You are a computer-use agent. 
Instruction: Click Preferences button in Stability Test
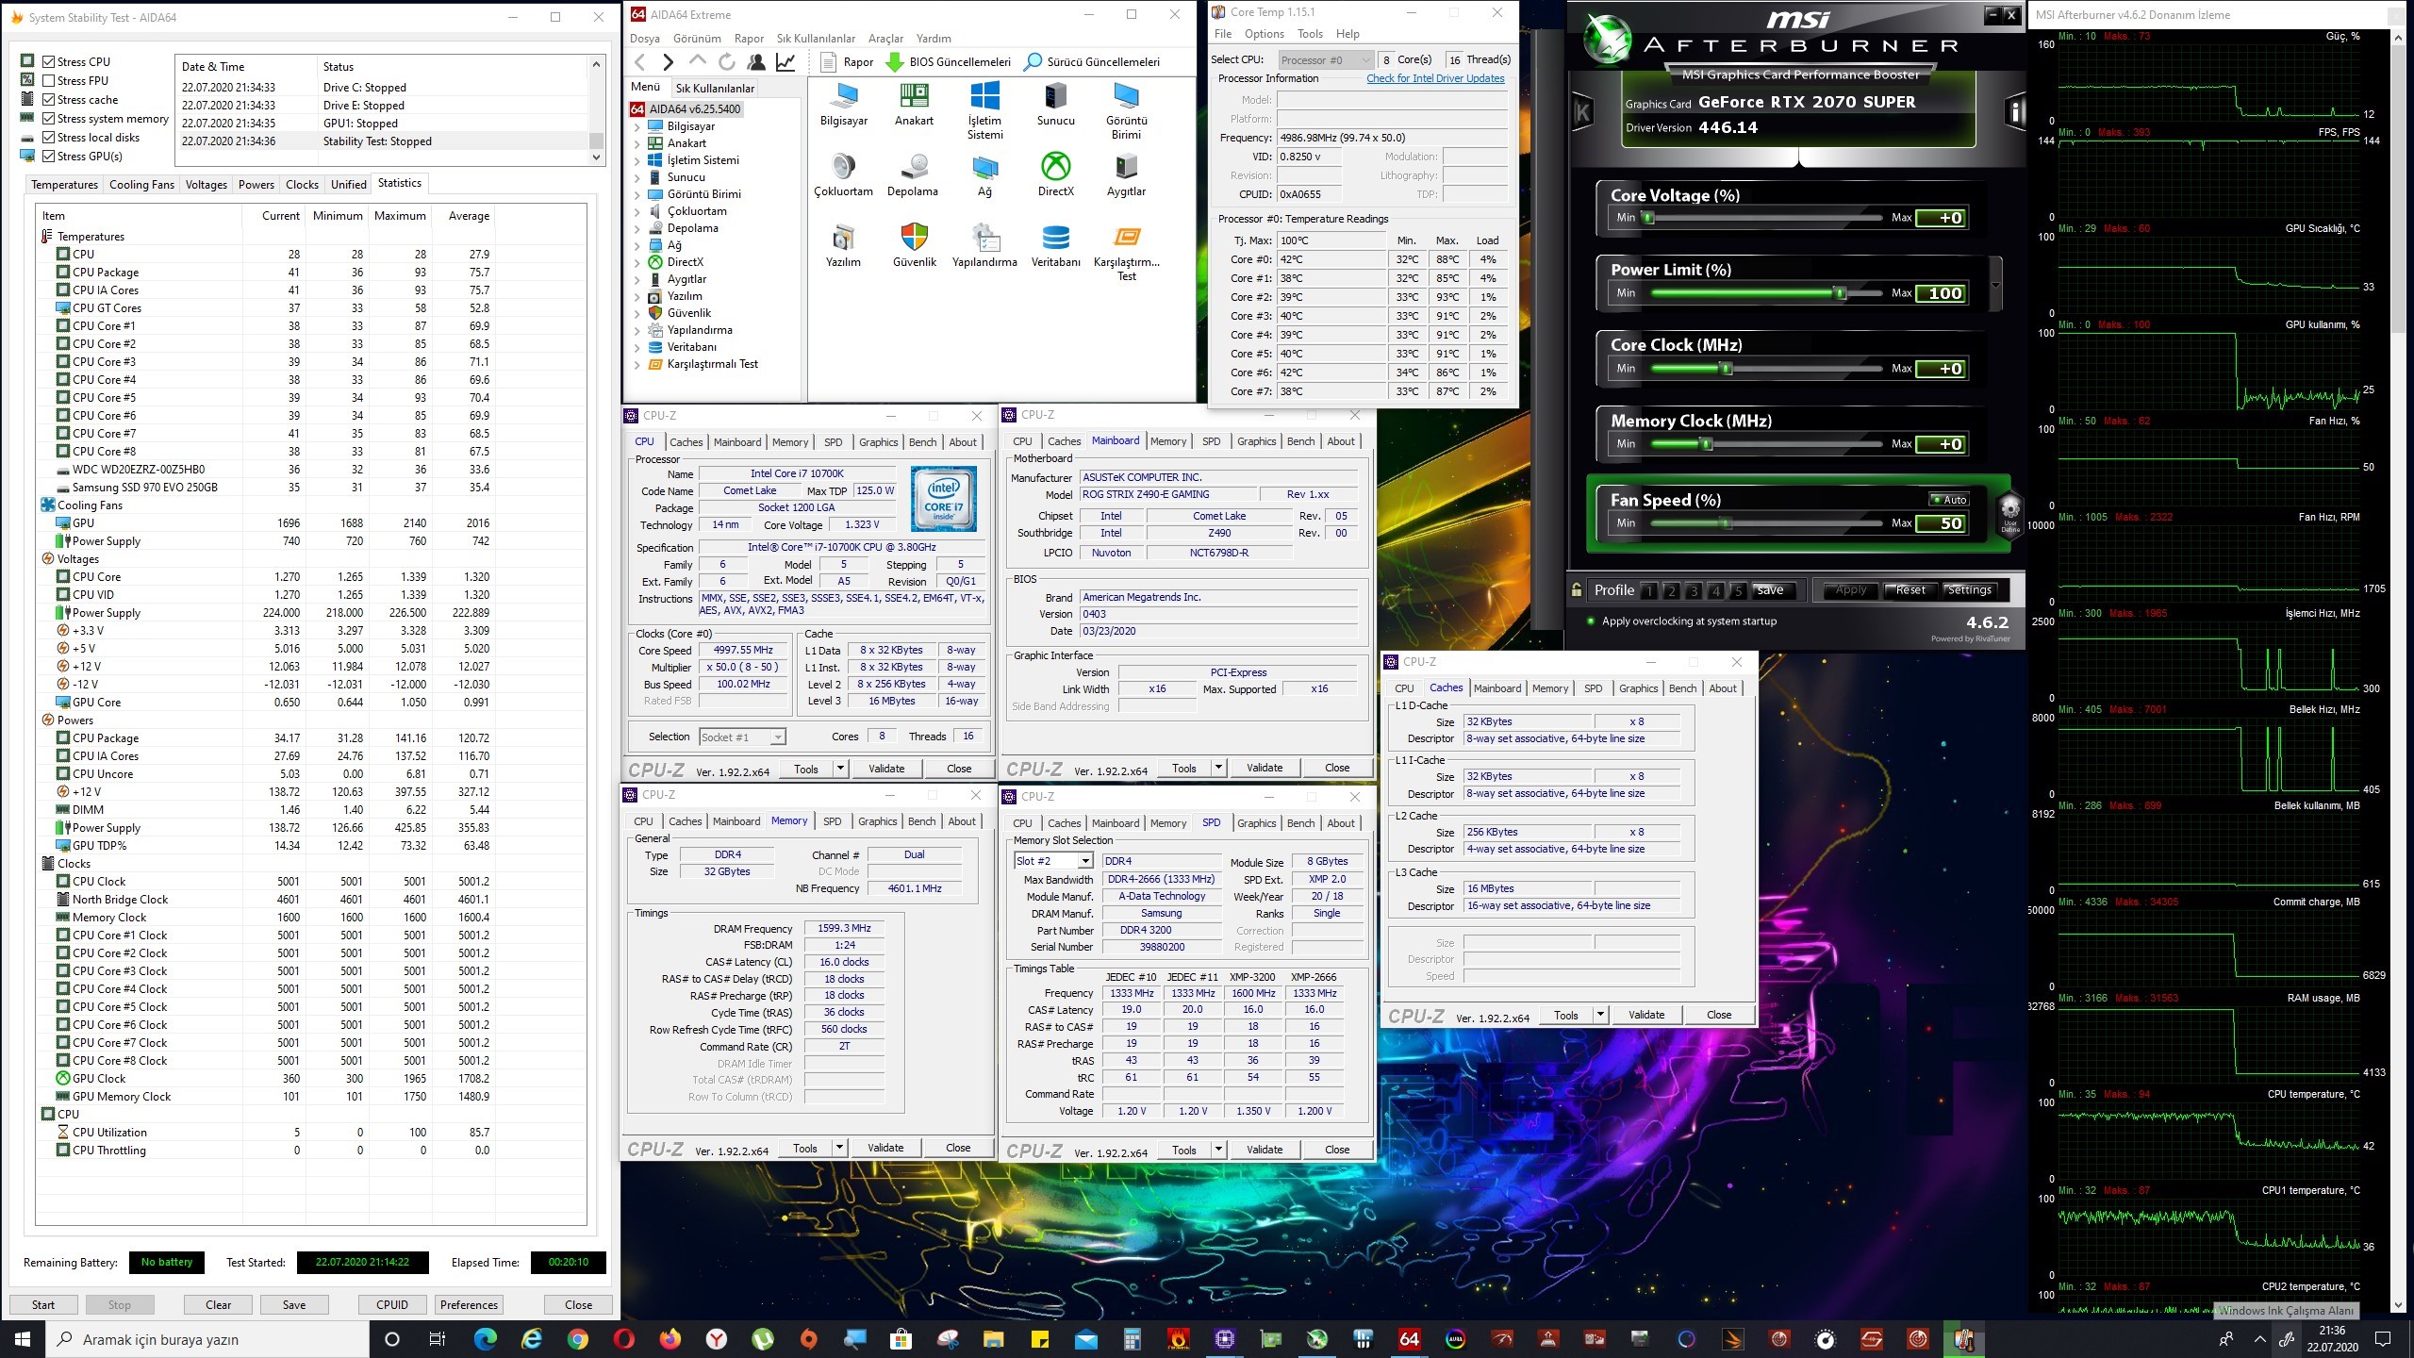[x=469, y=1305]
